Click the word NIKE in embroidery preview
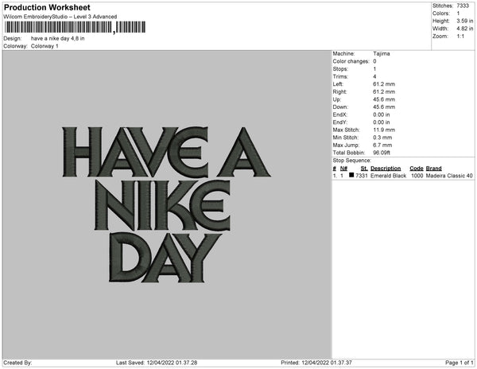This screenshot has height=369, width=477. 162,205
